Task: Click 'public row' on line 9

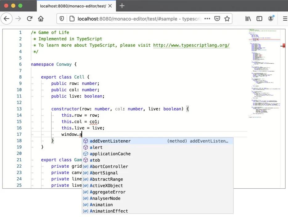Action: [64, 83]
